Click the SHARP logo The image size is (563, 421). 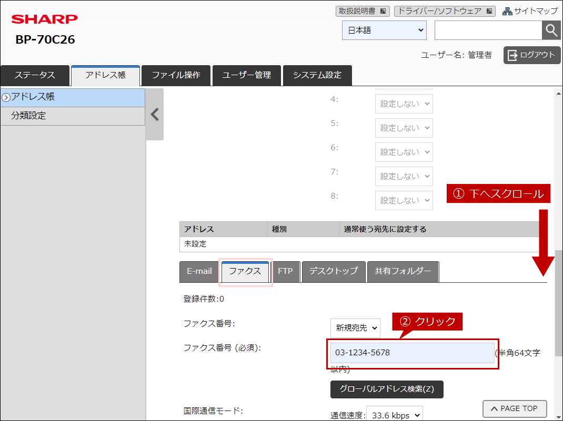(45, 19)
